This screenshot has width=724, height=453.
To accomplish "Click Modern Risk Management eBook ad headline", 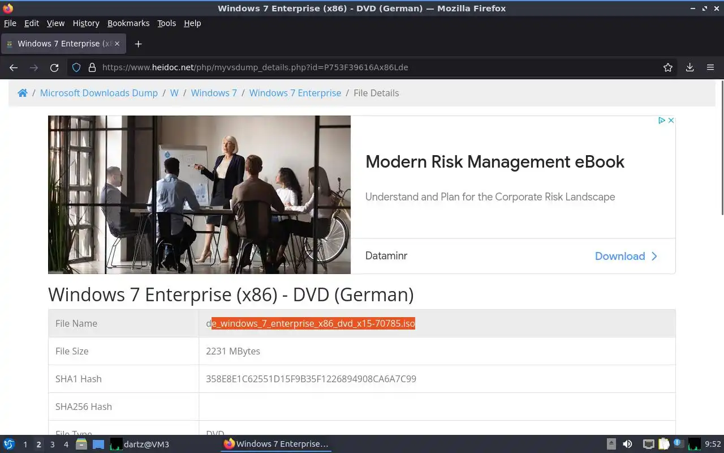I will pos(495,161).
